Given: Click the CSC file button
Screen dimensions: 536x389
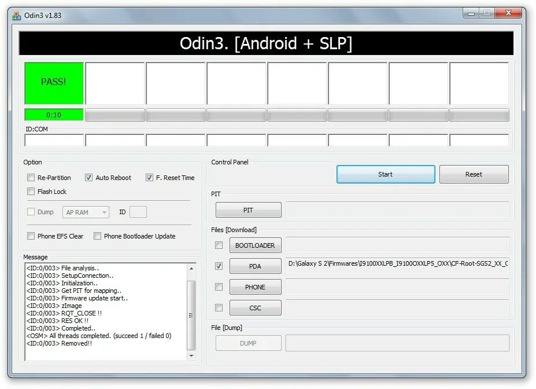Looking at the screenshot, I should coord(255,308).
